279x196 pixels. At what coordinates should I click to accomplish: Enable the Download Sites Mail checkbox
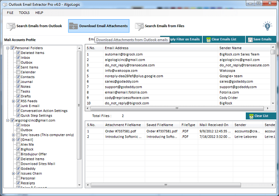18,164
